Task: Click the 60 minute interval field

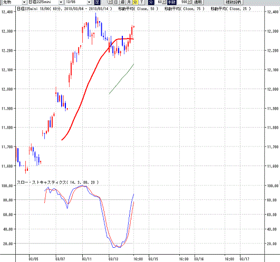Action: point(158,2)
